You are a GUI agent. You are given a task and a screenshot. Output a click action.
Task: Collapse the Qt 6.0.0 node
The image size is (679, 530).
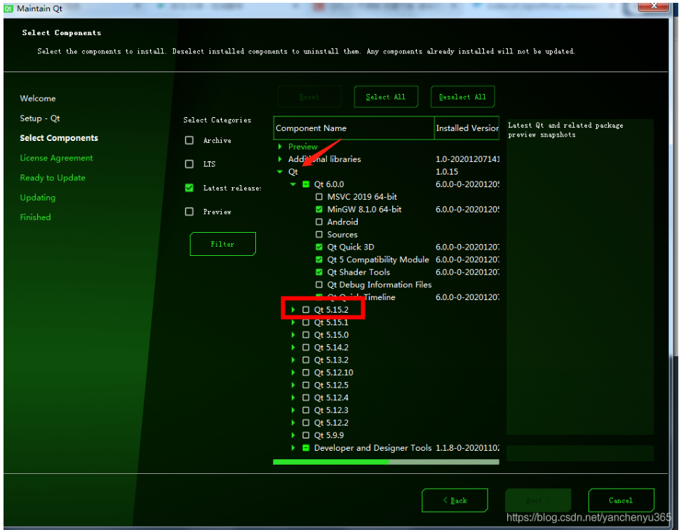[293, 184]
